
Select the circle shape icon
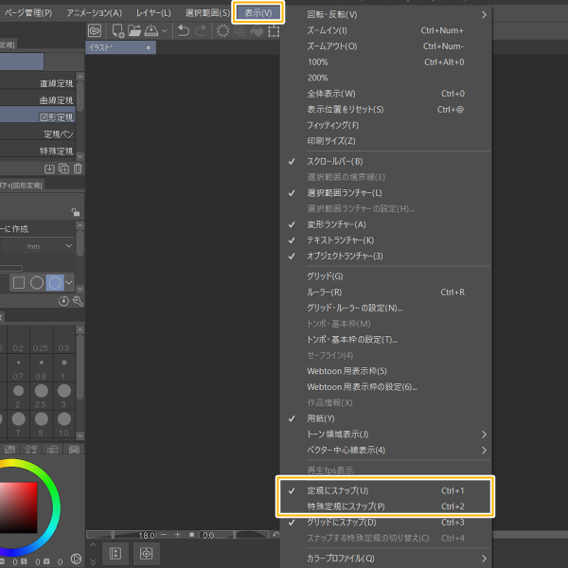(37, 283)
